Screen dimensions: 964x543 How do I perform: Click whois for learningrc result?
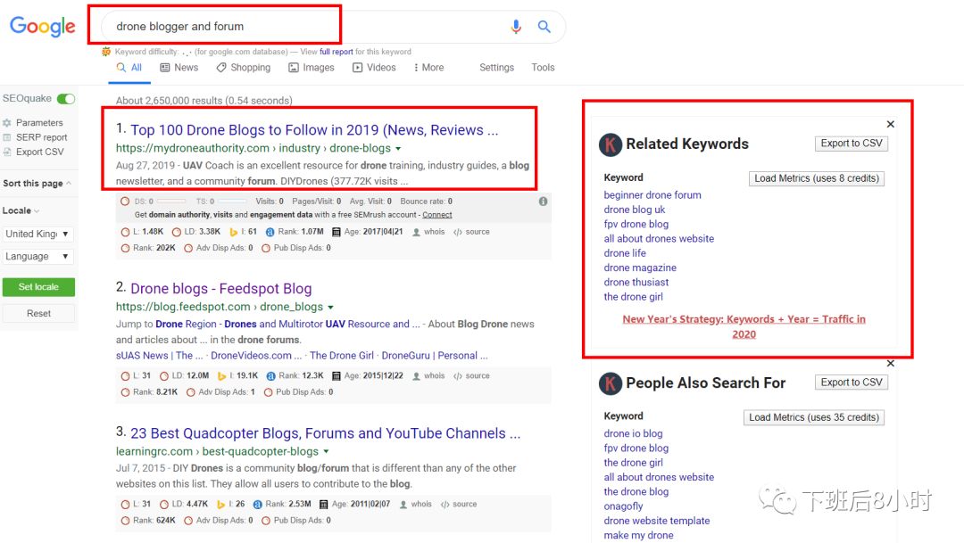tap(416, 504)
